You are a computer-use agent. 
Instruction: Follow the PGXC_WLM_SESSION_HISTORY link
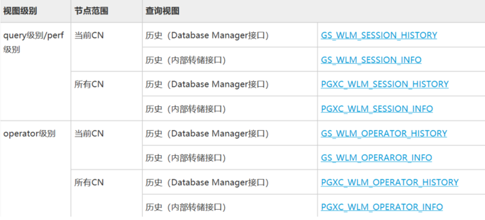(384, 84)
